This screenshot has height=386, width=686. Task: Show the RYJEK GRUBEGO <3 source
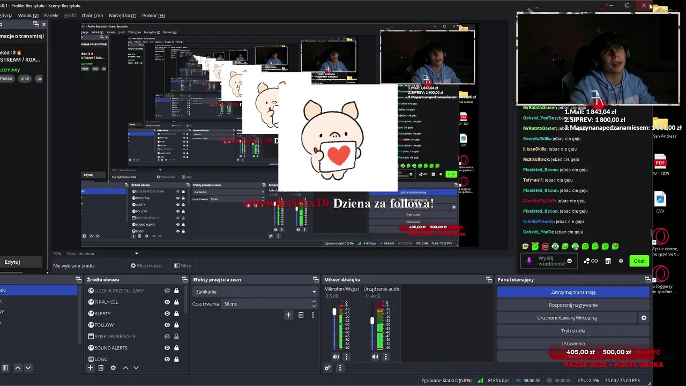(167, 336)
